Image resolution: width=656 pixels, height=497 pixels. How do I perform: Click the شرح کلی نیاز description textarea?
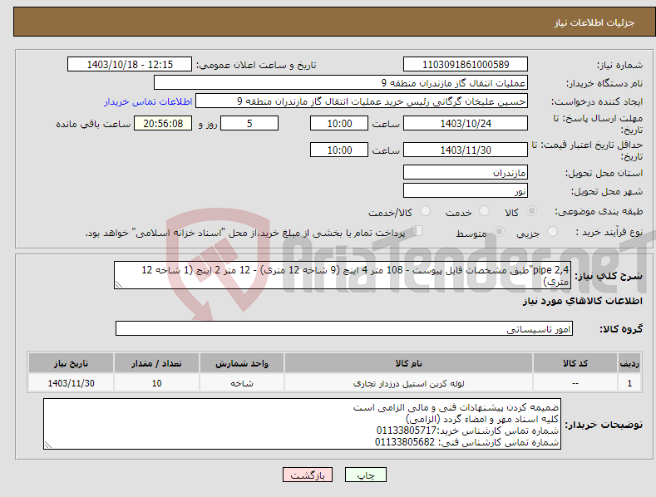343,275
